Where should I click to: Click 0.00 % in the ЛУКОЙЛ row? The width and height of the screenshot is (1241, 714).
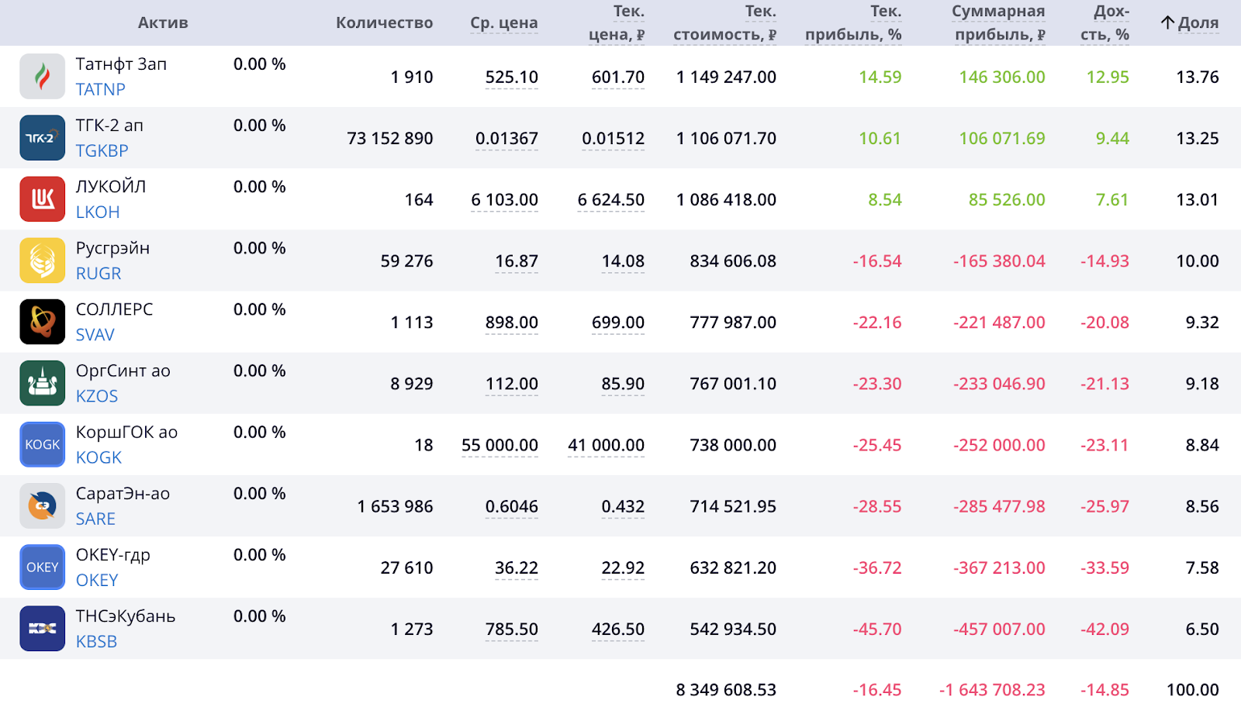(260, 187)
